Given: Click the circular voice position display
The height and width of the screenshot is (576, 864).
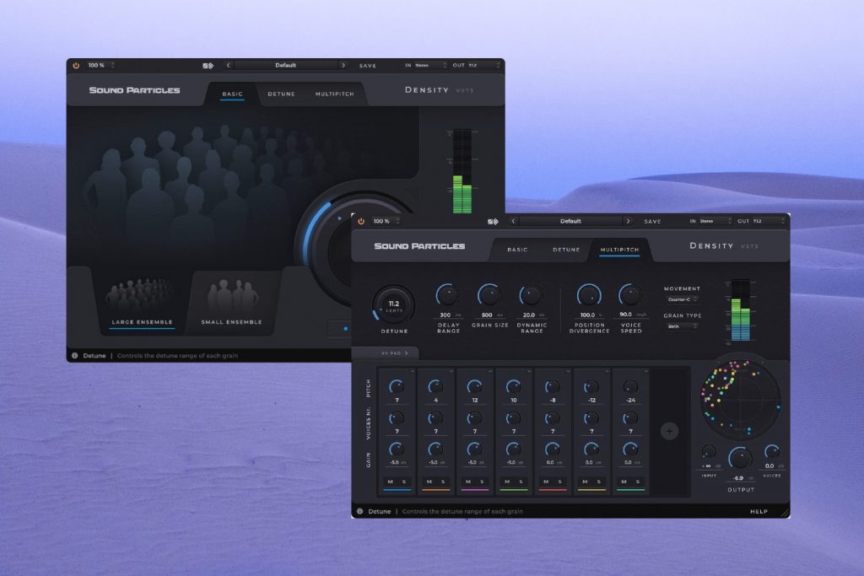Looking at the screenshot, I should click(x=740, y=399).
